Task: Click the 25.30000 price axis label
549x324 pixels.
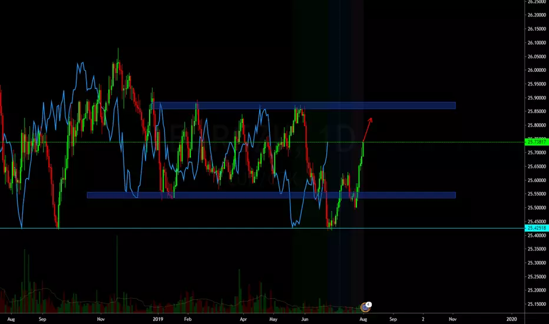Action: point(537,263)
